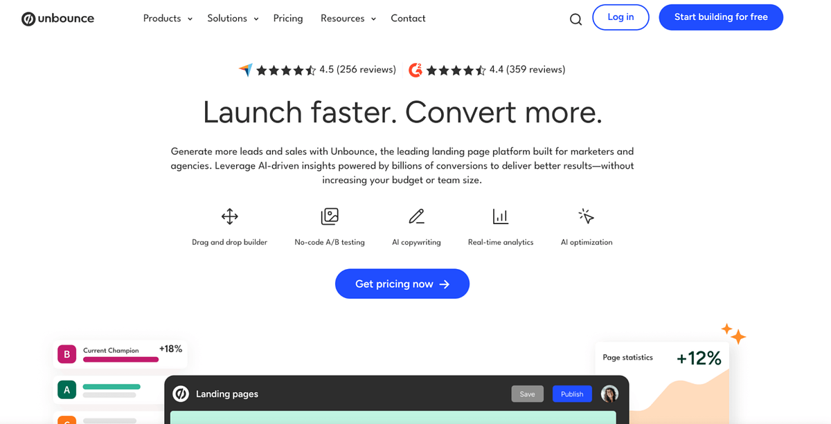Click the AI optimization icon
The width and height of the screenshot is (831, 424).
(586, 216)
